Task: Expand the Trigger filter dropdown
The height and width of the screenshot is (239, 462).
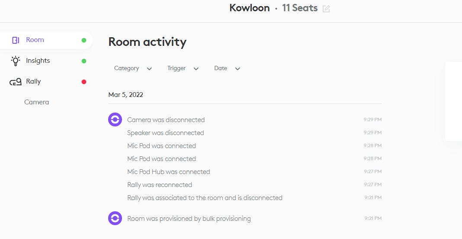Action: [x=183, y=68]
